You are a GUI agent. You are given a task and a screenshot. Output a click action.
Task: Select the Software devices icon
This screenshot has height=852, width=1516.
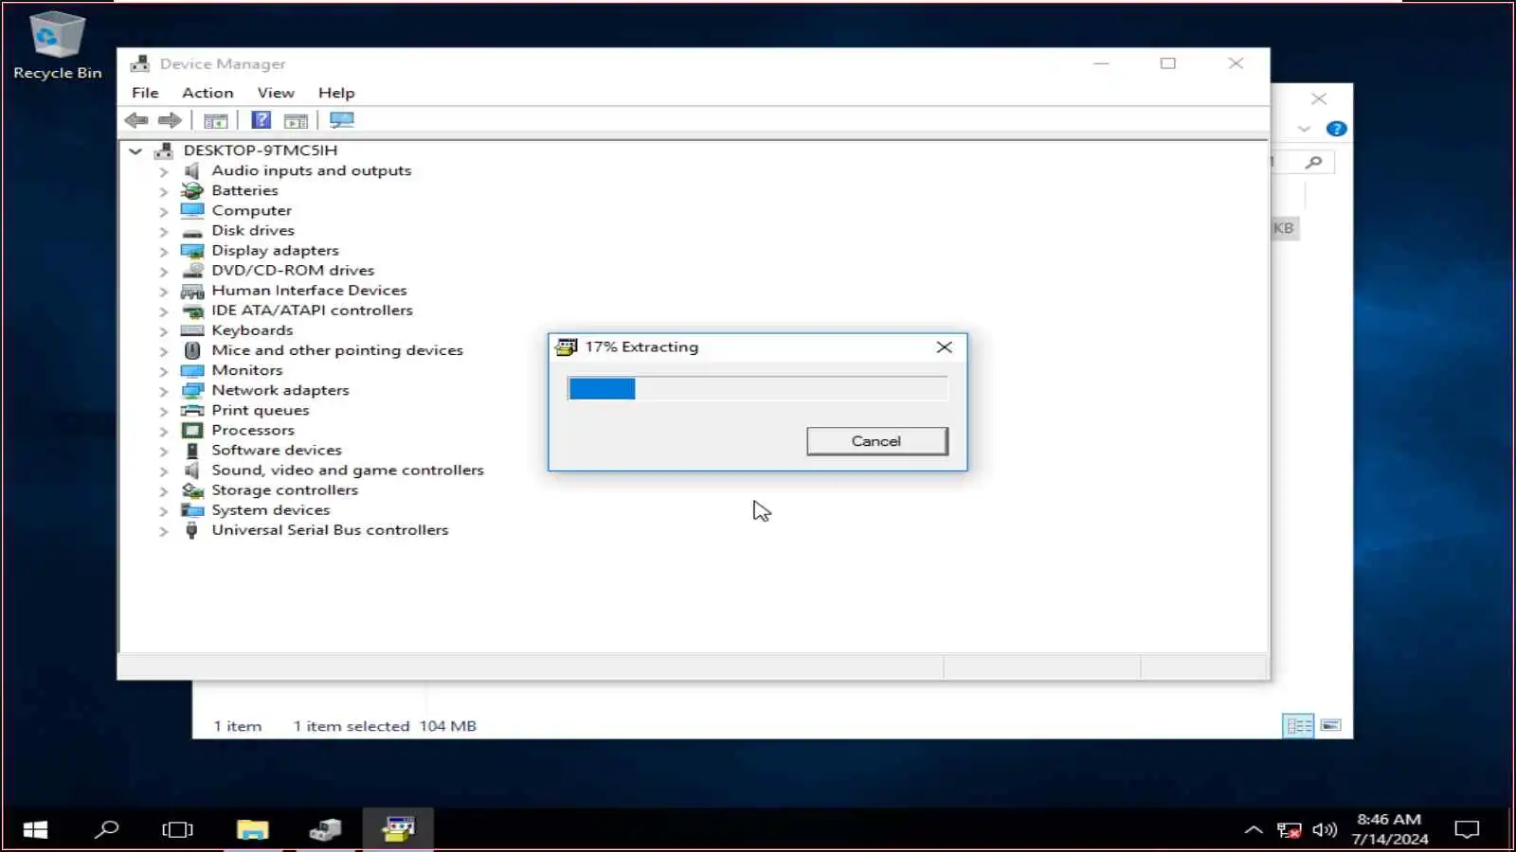[x=192, y=450]
